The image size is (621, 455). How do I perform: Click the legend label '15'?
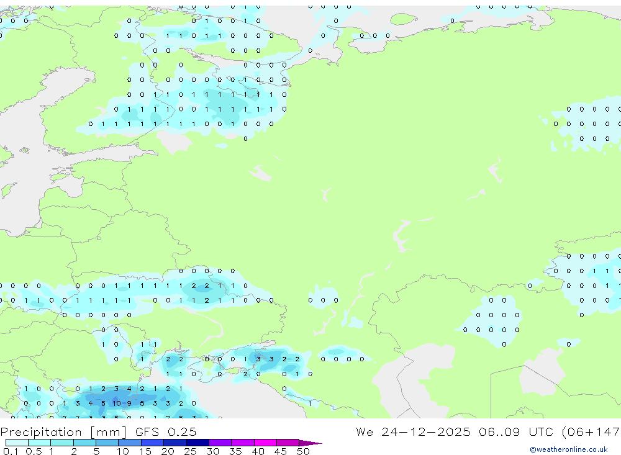145,451
